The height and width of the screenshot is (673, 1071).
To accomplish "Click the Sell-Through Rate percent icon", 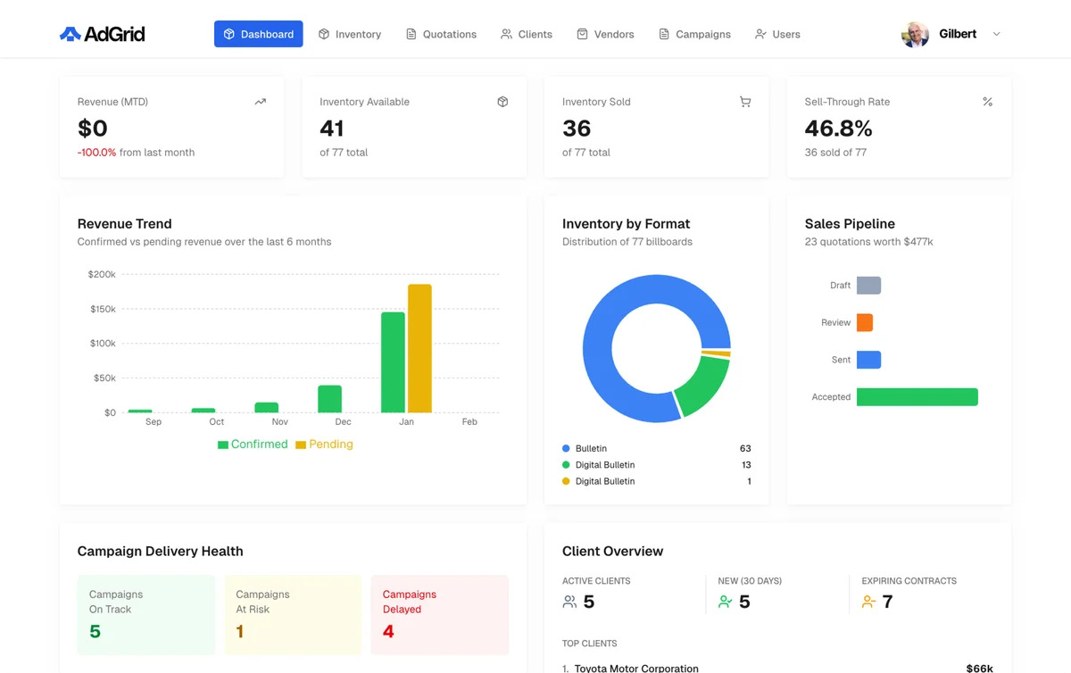I will pos(988,102).
